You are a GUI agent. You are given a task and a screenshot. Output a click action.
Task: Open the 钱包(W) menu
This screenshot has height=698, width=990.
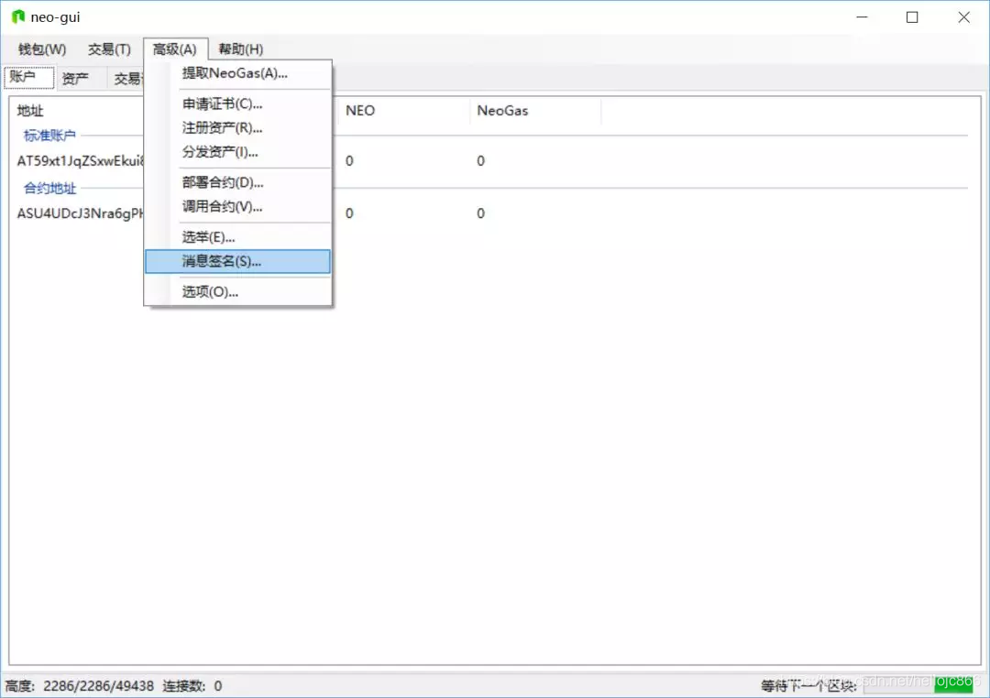(x=41, y=49)
